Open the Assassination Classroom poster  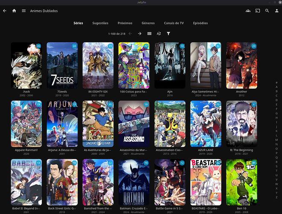click(170, 124)
